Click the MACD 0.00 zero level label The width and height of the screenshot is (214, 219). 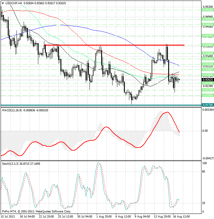[x=205, y=131]
